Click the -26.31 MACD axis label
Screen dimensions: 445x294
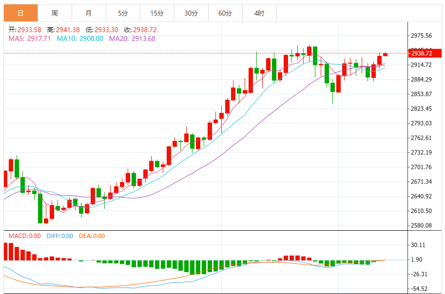tap(418, 274)
